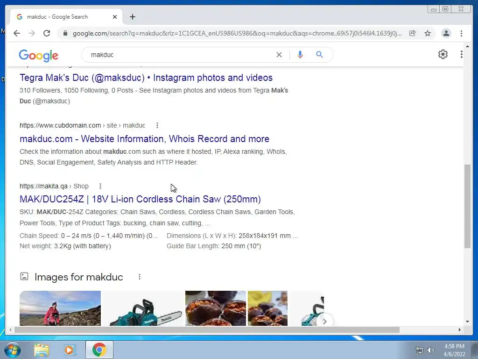The height and width of the screenshot is (359, 478).
Task: Open the Windows Start menu
Action: pos(13,350)
